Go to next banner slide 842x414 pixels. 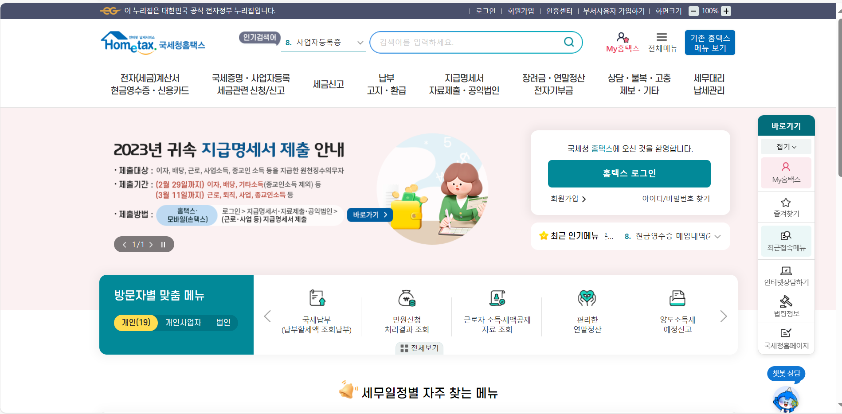pyautogui.click(x=151, y=245)
